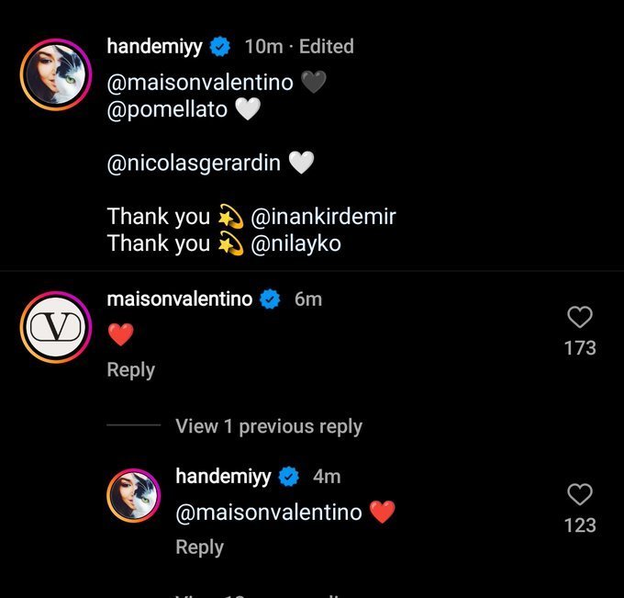Reply to handemiyy's nested comment

tap(199, 547)
